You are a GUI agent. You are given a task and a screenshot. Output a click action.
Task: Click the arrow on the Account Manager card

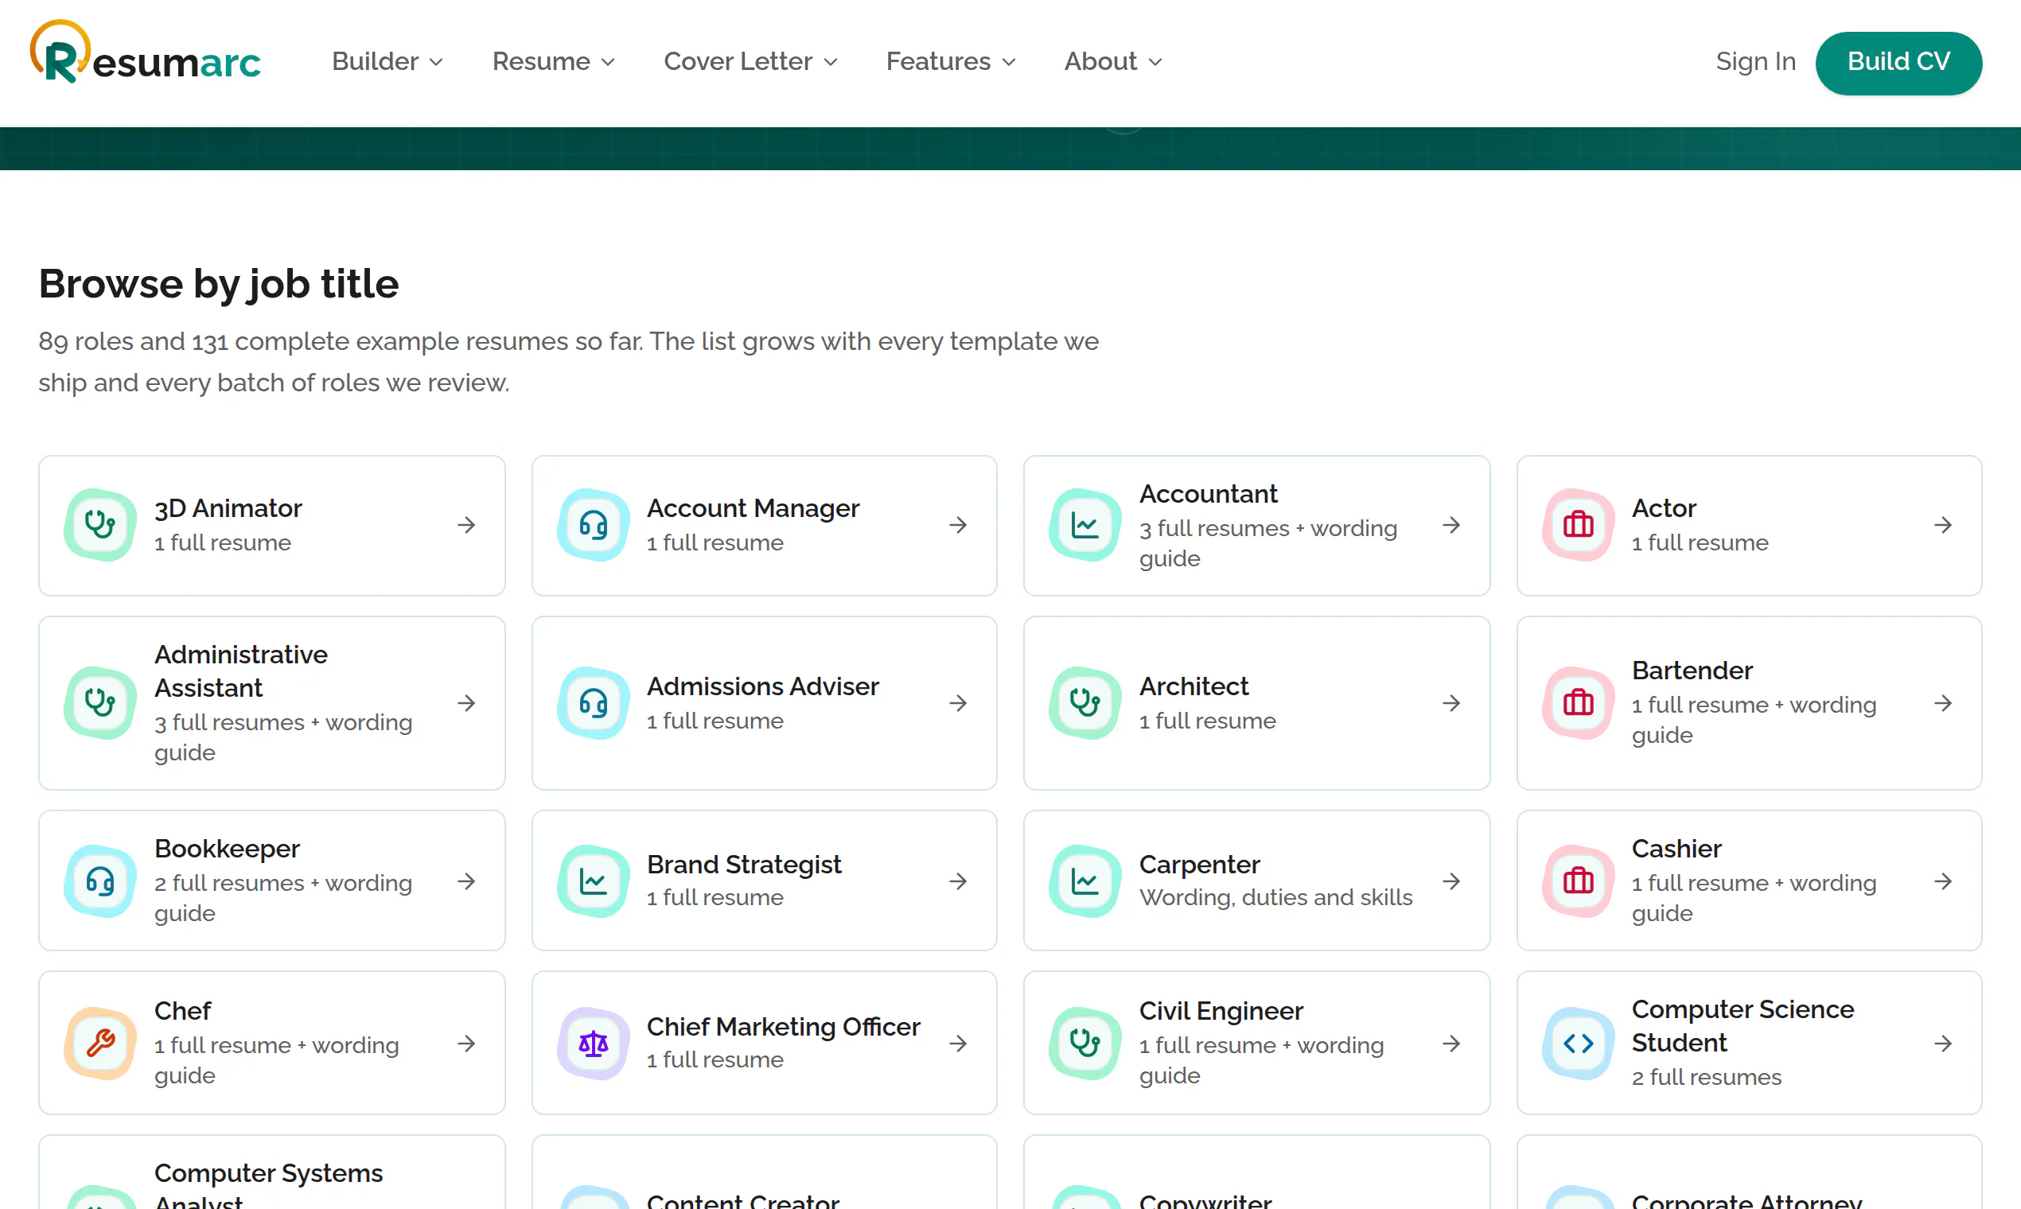[x=958, y=525]
